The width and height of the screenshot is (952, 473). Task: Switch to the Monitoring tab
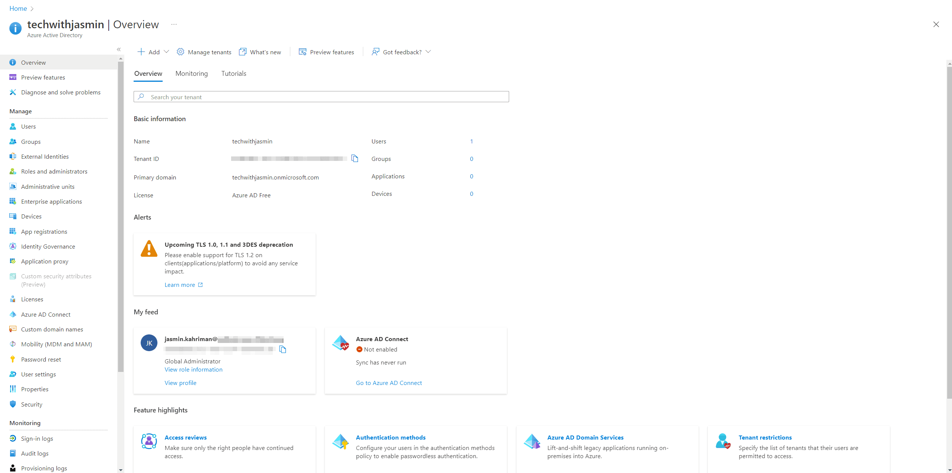[191, 74]
